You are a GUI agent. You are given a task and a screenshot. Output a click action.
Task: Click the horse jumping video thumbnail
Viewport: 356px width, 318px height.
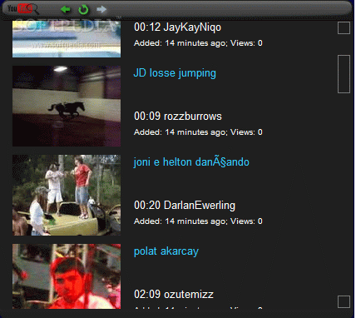click(x=67, y=106)
